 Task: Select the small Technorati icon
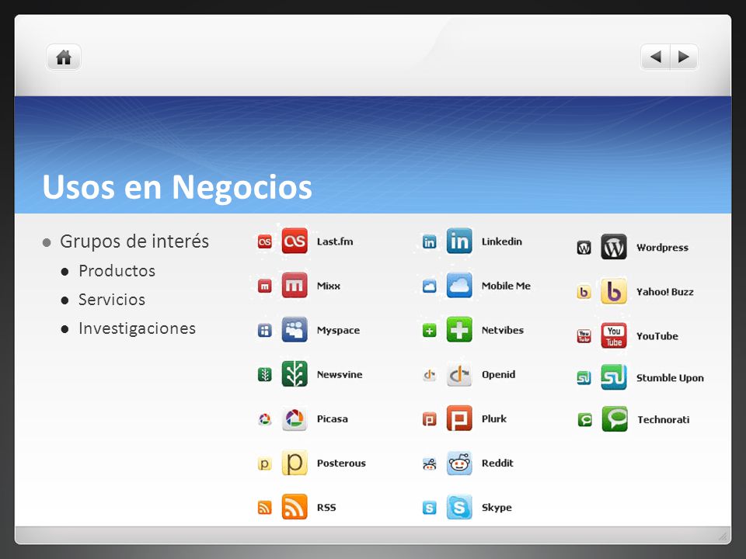[x=584, y=419]
